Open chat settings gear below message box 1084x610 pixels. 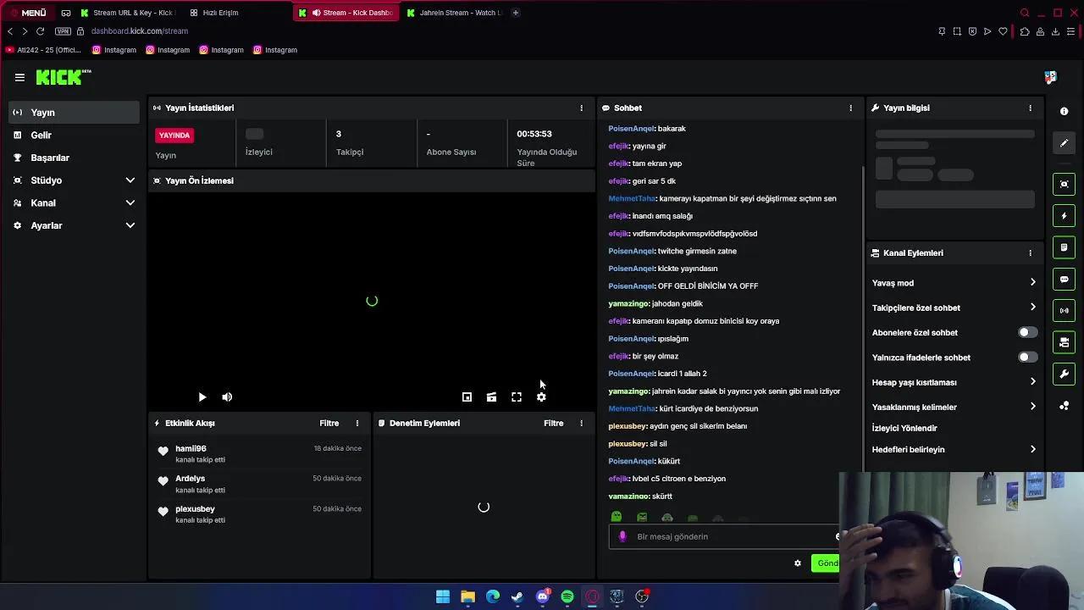(797, 563)
